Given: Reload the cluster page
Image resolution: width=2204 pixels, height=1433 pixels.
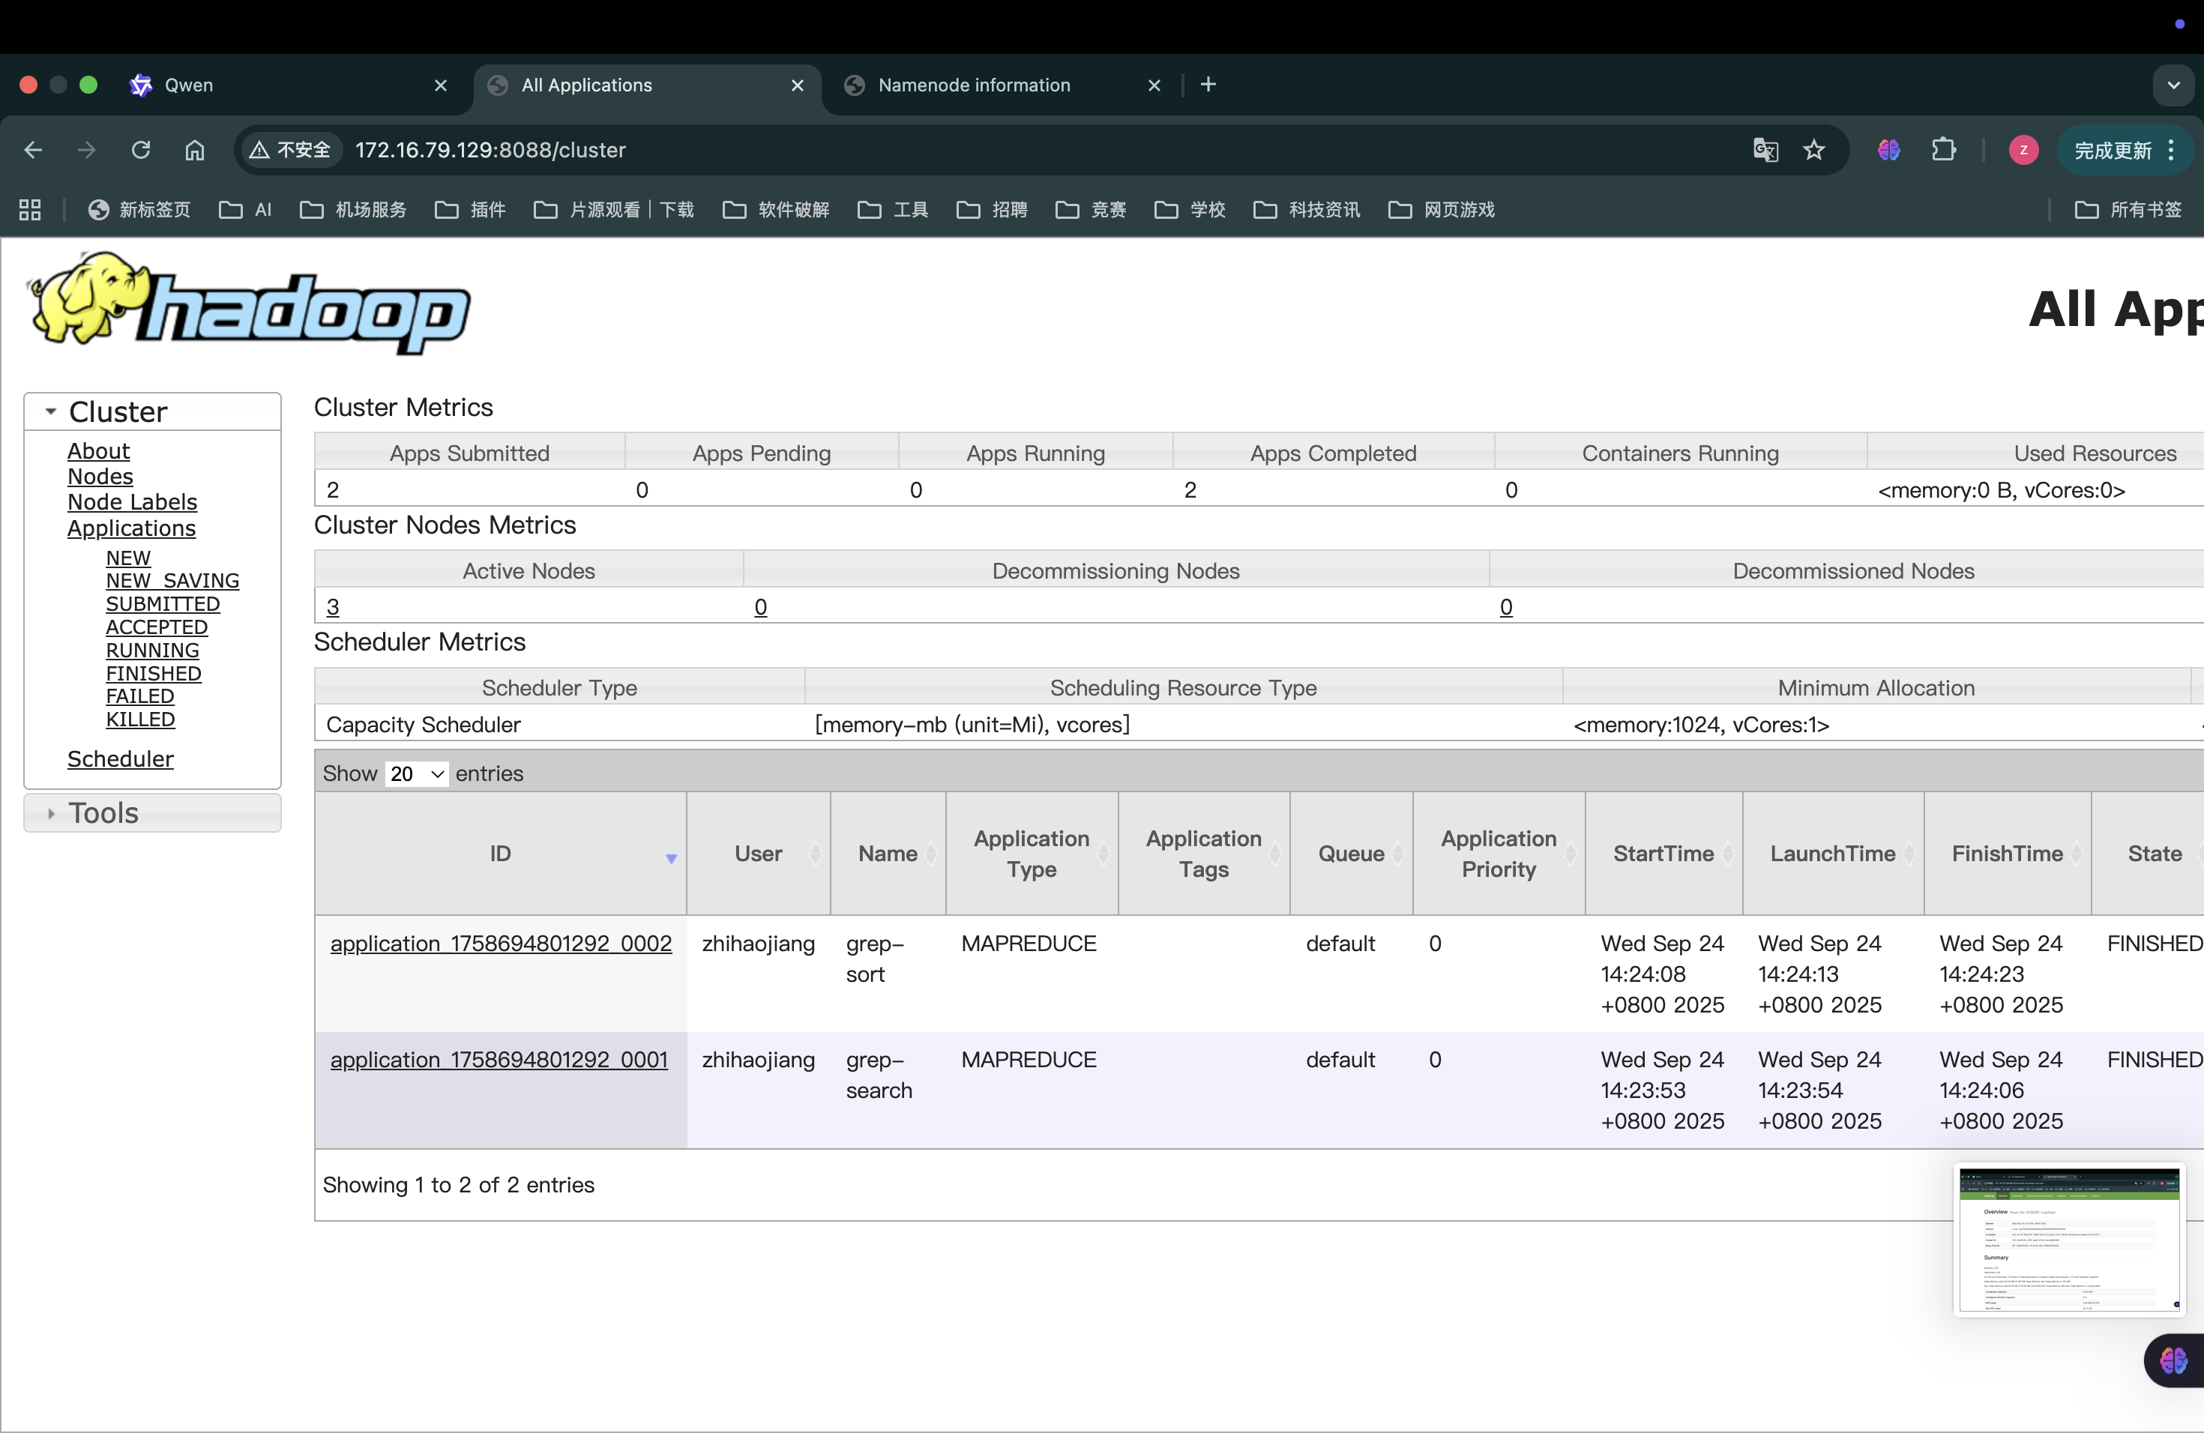Looking at the screenshot, I should [x=141, y=150].
